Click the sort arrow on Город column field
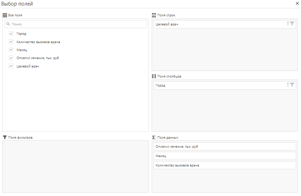This screenshot has height=196, width=301. click(288, 85)
